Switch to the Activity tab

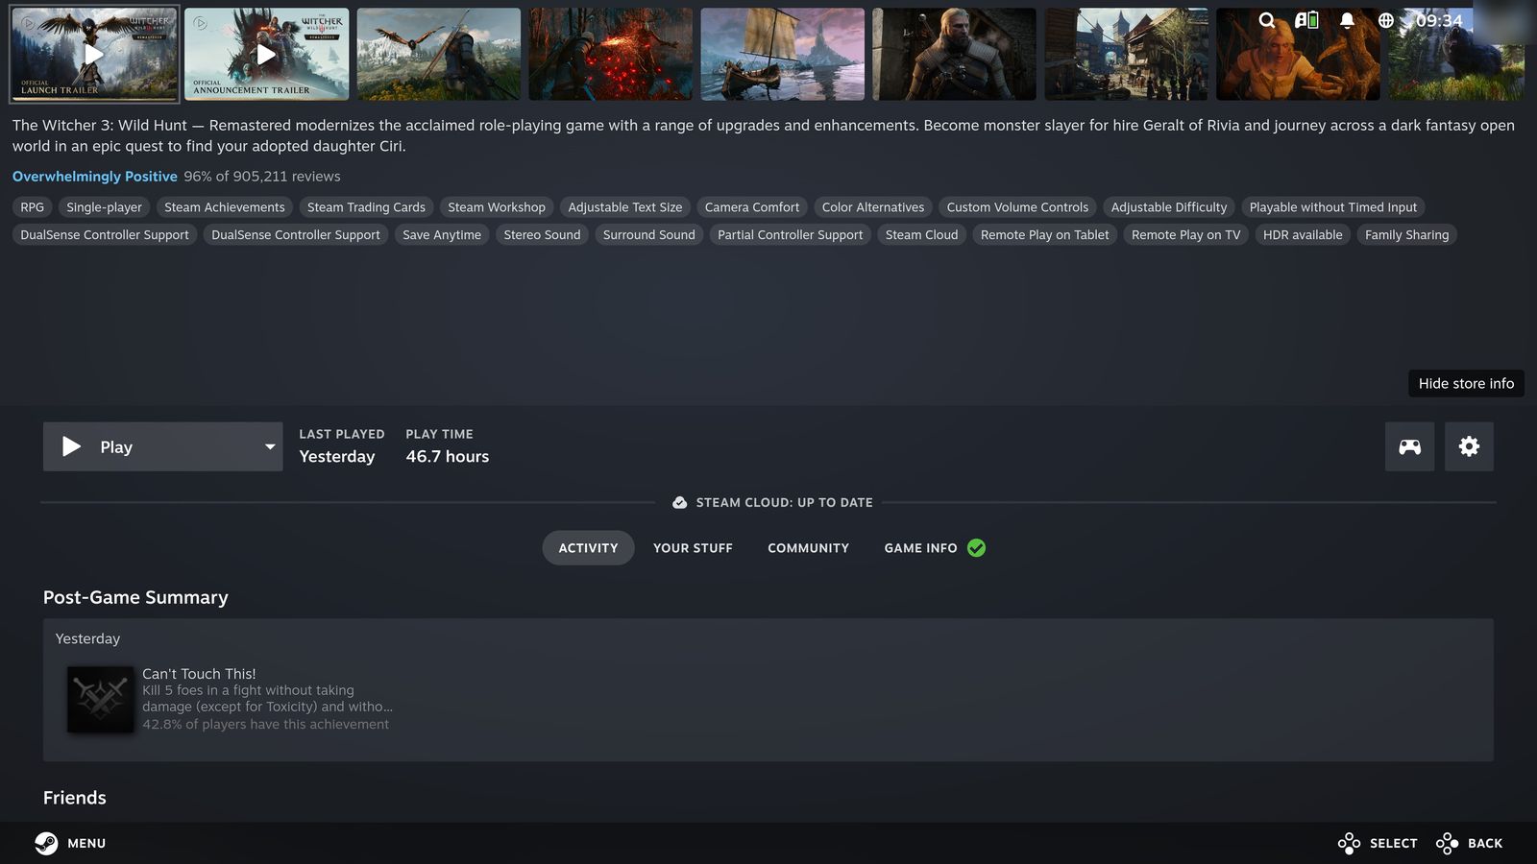(588, 548)
